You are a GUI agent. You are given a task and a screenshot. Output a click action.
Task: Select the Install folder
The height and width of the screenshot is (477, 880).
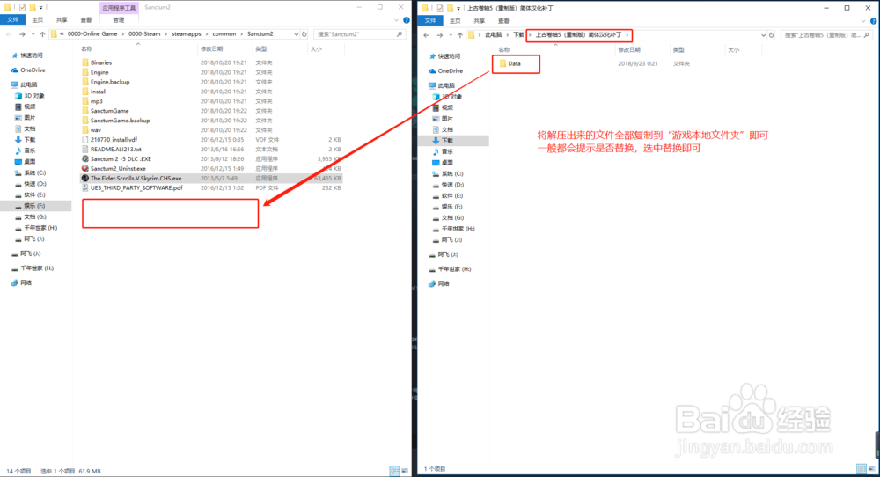click(99, 91)
